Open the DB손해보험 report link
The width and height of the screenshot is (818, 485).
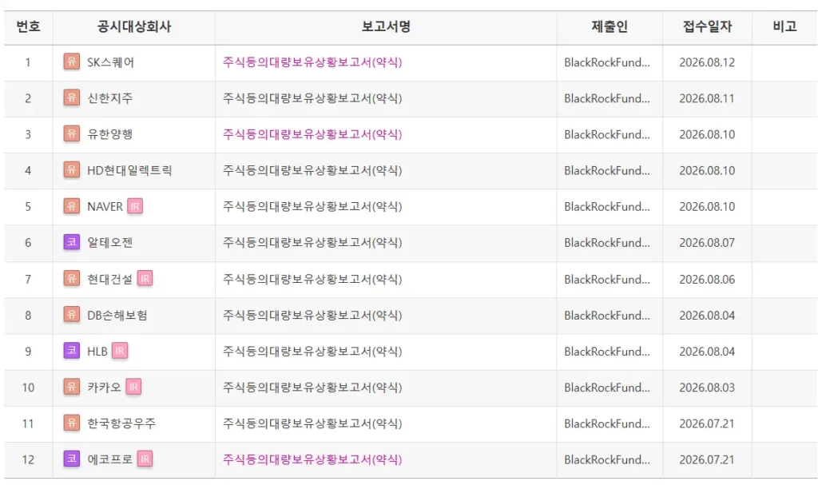point(312,316)
